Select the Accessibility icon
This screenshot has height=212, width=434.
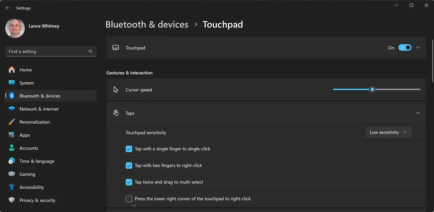[x=12, y=187]
